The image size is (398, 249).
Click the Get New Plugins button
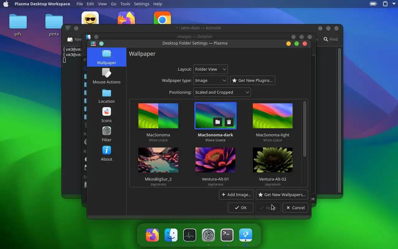pos(252,80)
